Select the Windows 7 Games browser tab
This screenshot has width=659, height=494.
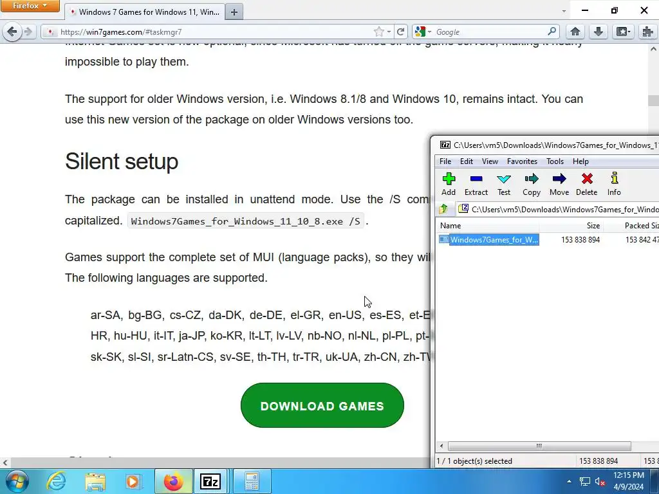[145, 12]
